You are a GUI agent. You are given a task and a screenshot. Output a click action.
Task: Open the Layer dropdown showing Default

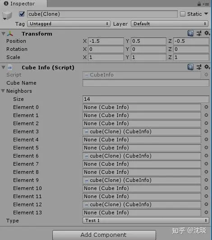(x=170, y=24)
